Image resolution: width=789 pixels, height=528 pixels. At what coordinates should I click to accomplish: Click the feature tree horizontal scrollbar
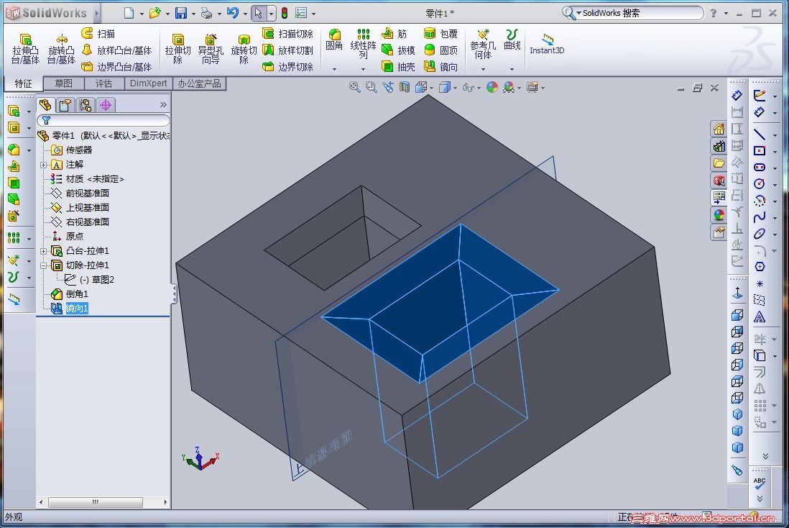point(96,502)
